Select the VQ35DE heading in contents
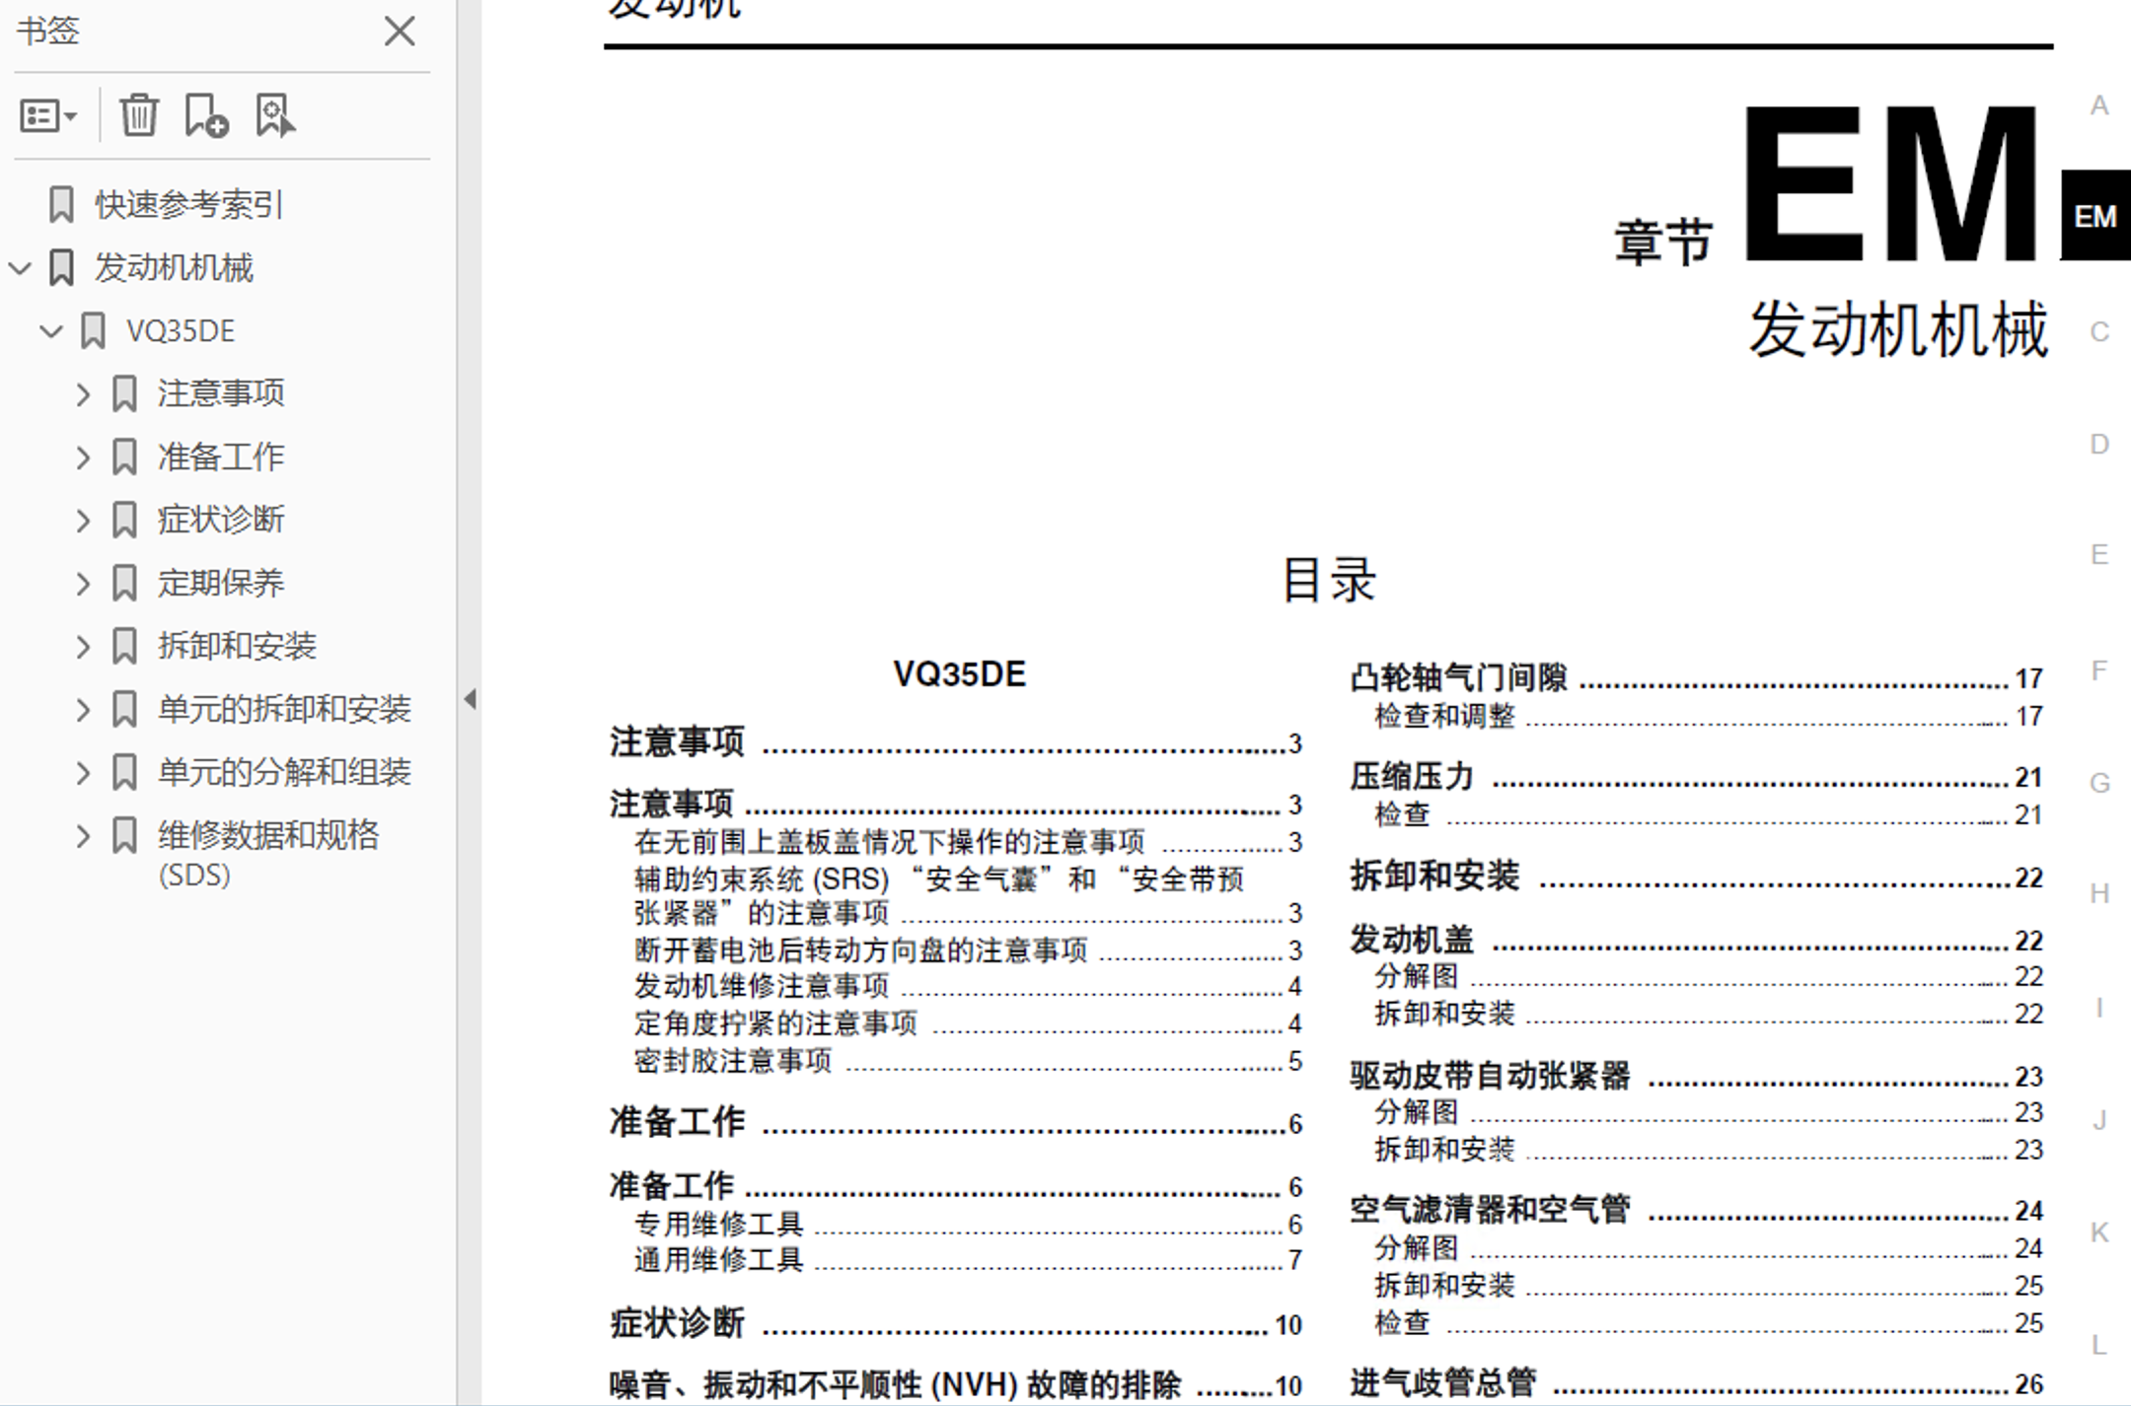This screenshot has height=1406, width=2131. [x=959, y=674]
